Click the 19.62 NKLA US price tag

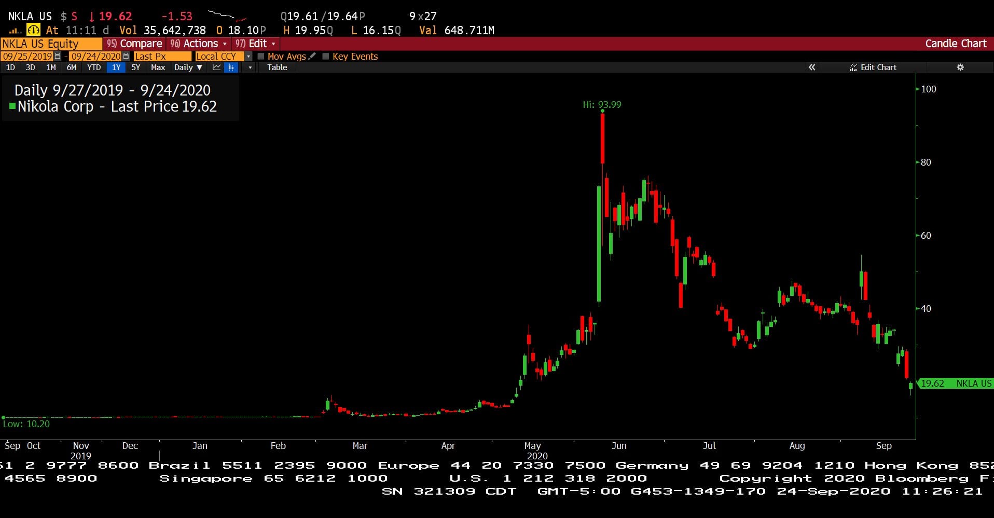click(955, 384)
